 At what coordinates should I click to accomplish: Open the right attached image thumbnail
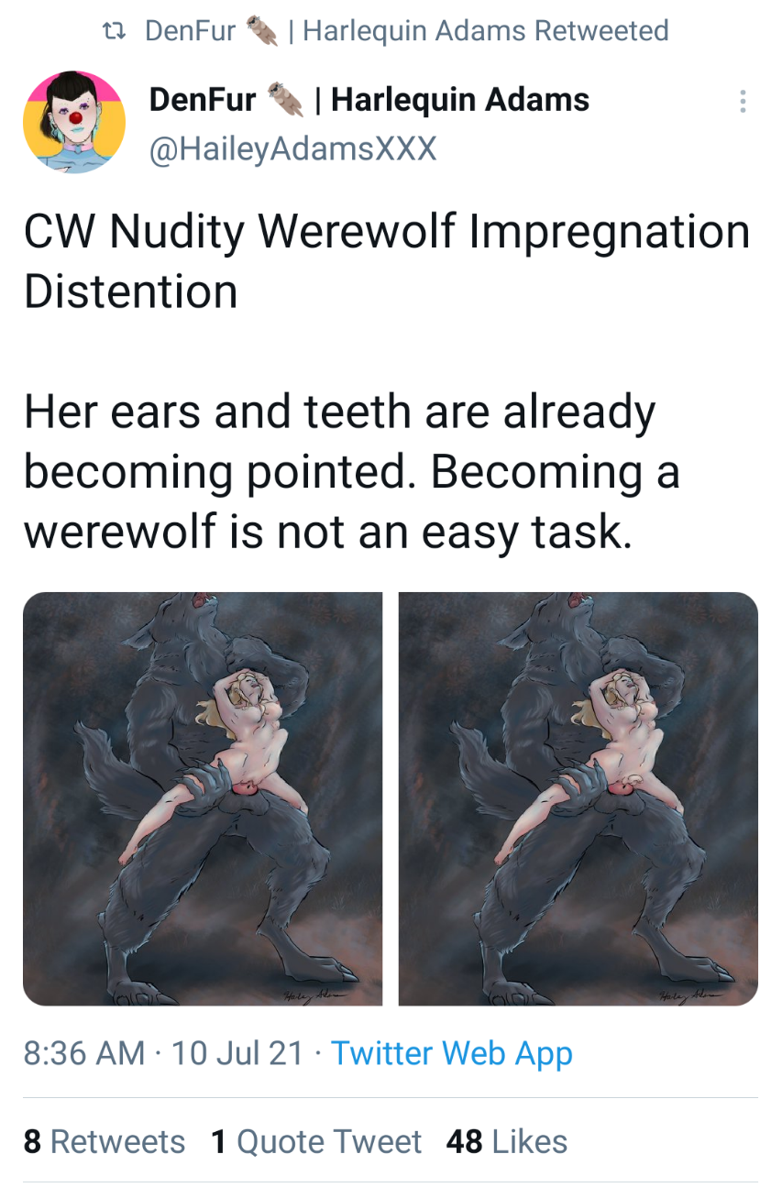578,798
